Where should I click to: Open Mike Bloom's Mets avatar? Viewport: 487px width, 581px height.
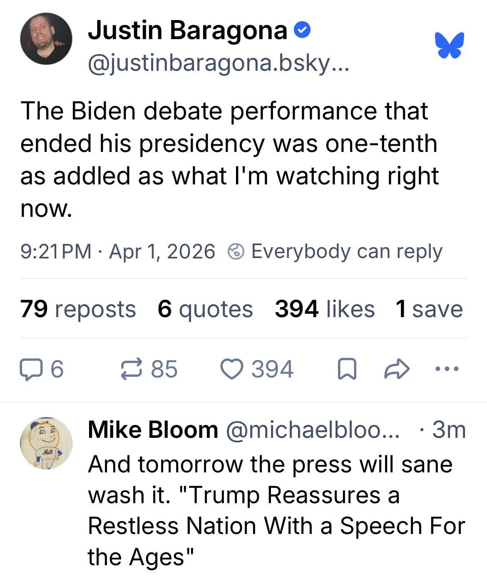coord(46,443)
